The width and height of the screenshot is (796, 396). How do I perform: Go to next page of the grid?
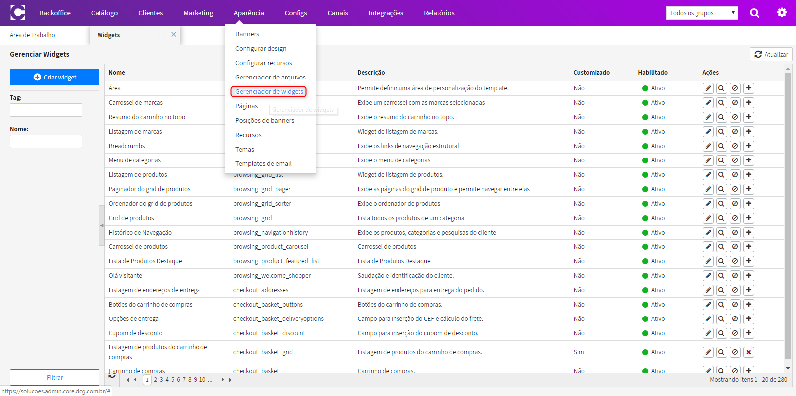click(x=223, y=380)
